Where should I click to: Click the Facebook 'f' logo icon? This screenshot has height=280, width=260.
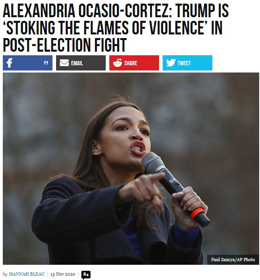(9, 63)
